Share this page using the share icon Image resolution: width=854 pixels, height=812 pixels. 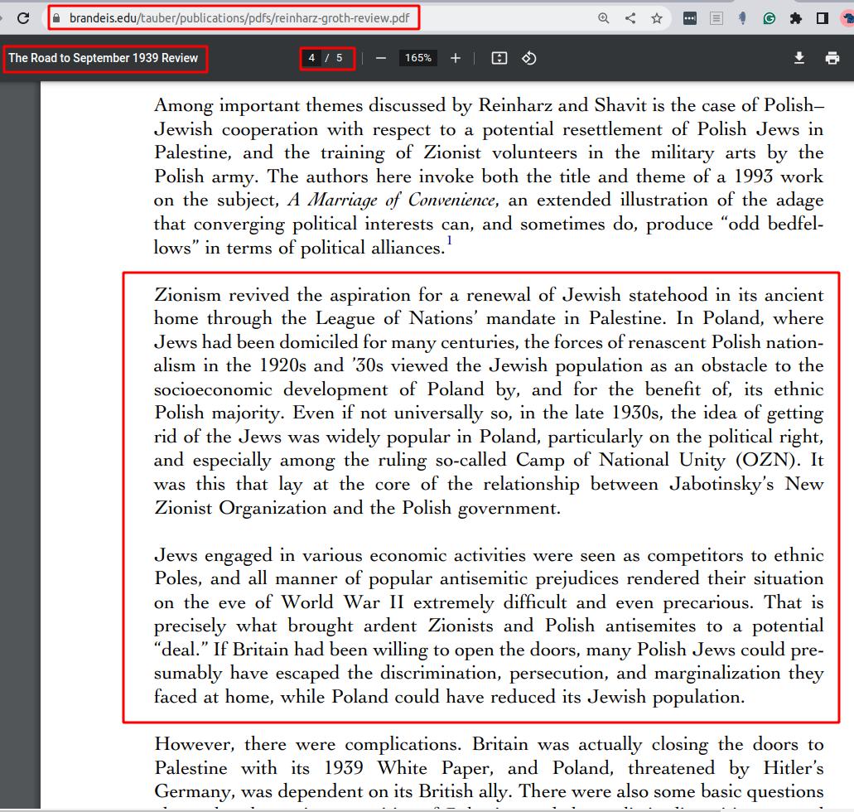click(x=630, y=17)
